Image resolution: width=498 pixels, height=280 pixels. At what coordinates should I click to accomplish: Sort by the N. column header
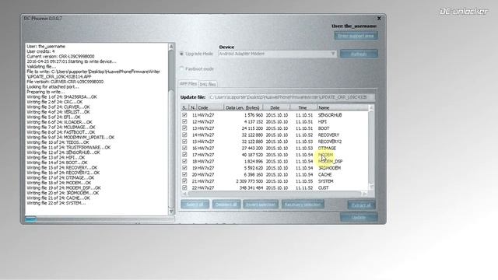tap(193, 108)
